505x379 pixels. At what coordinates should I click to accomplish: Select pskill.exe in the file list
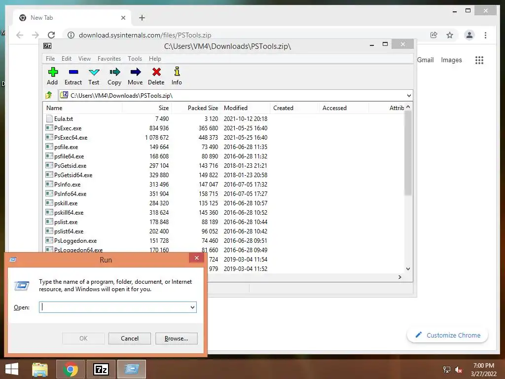coord(66,203)
